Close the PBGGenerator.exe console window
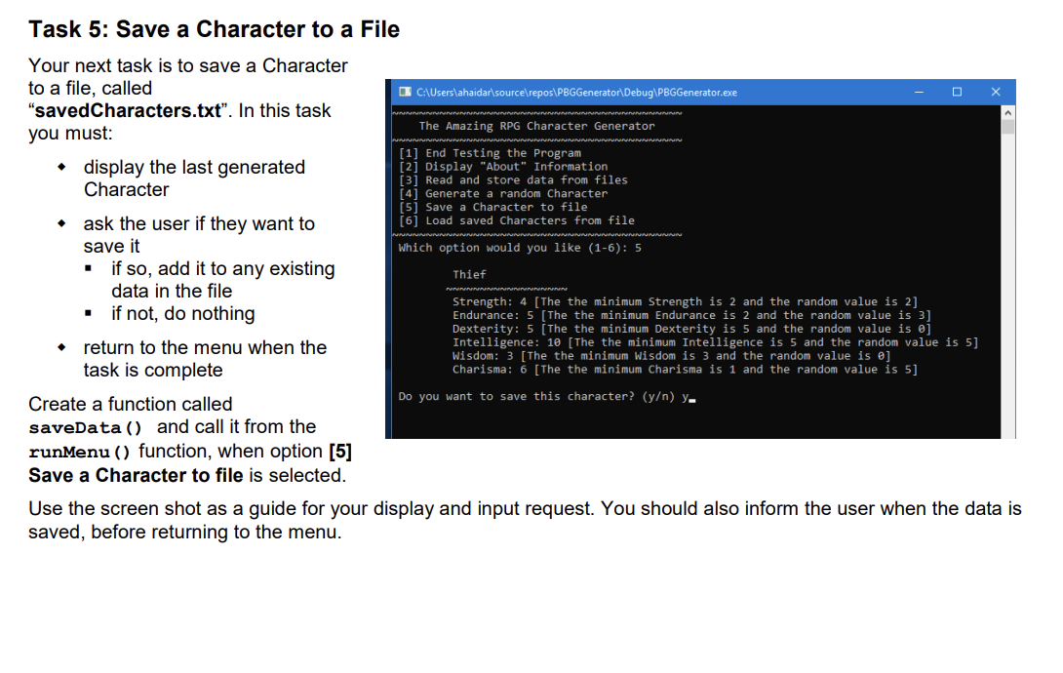1063x673 pixels. pyautogui.click(x=995, y=93)
